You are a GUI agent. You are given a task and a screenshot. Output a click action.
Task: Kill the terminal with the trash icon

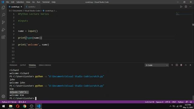tap(181, 65)
